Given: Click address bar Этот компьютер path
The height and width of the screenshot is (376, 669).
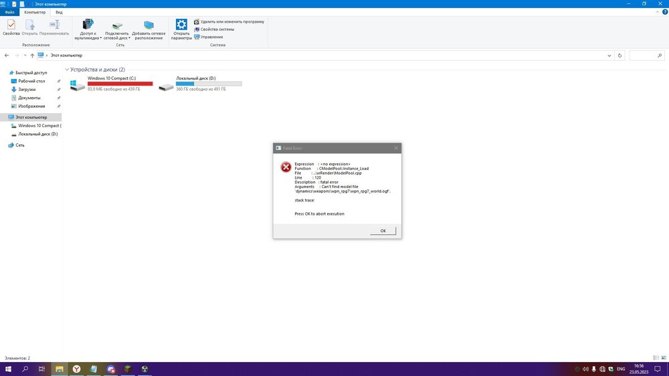Looking at the screenshot, I should 66,56.
